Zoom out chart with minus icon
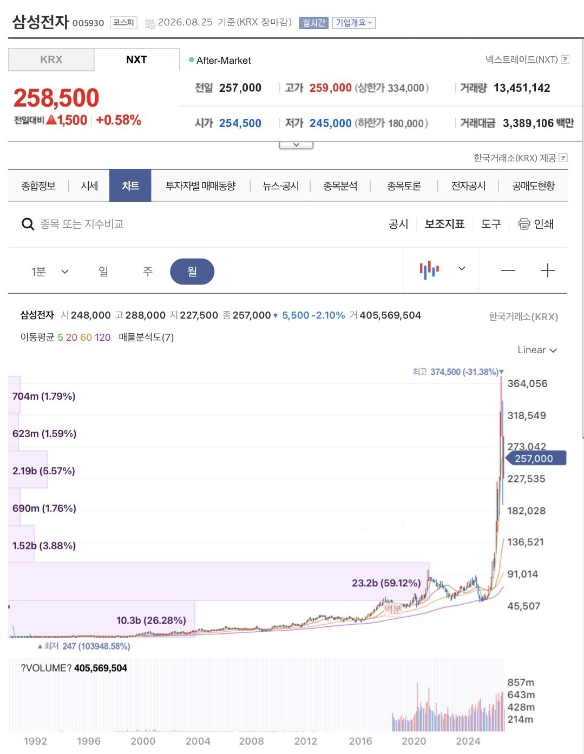Image resolution: width=584 pixels, height=754 pixels. coord(508,270)
